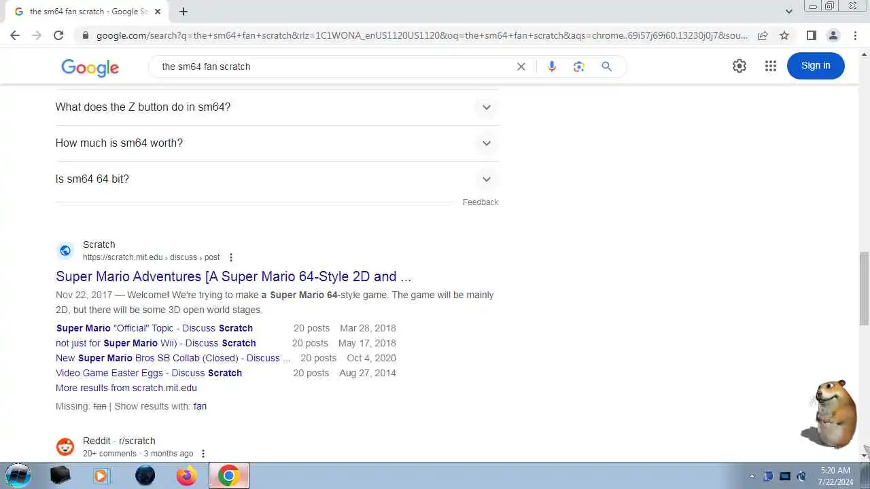Reload the current page

coord(58,35)
